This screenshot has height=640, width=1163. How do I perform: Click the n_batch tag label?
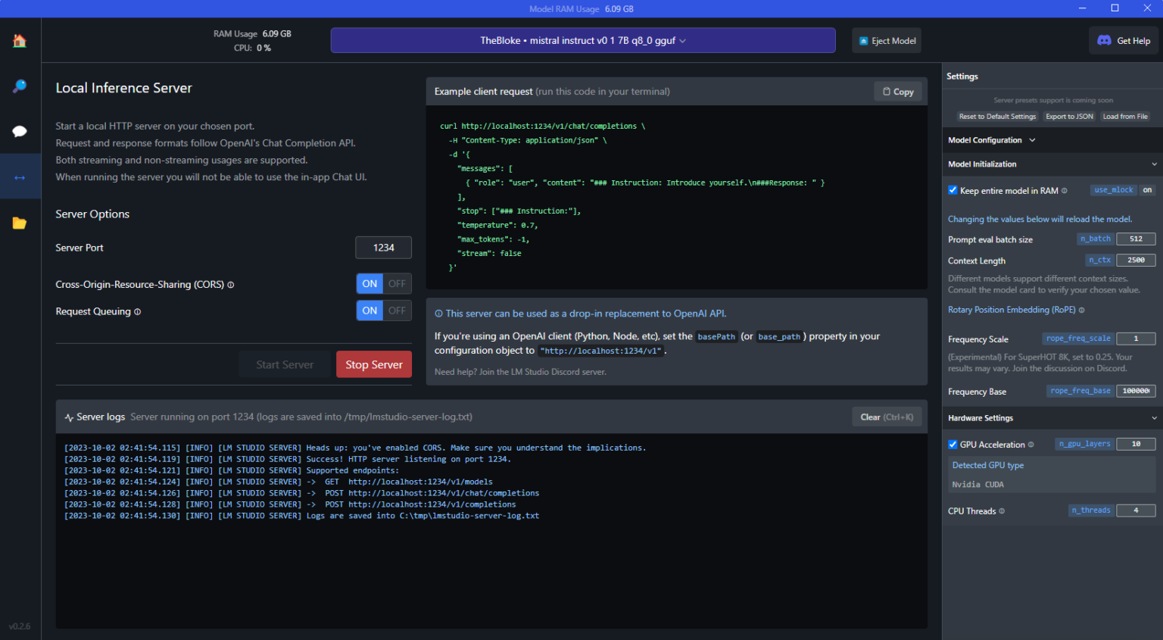1096,239
